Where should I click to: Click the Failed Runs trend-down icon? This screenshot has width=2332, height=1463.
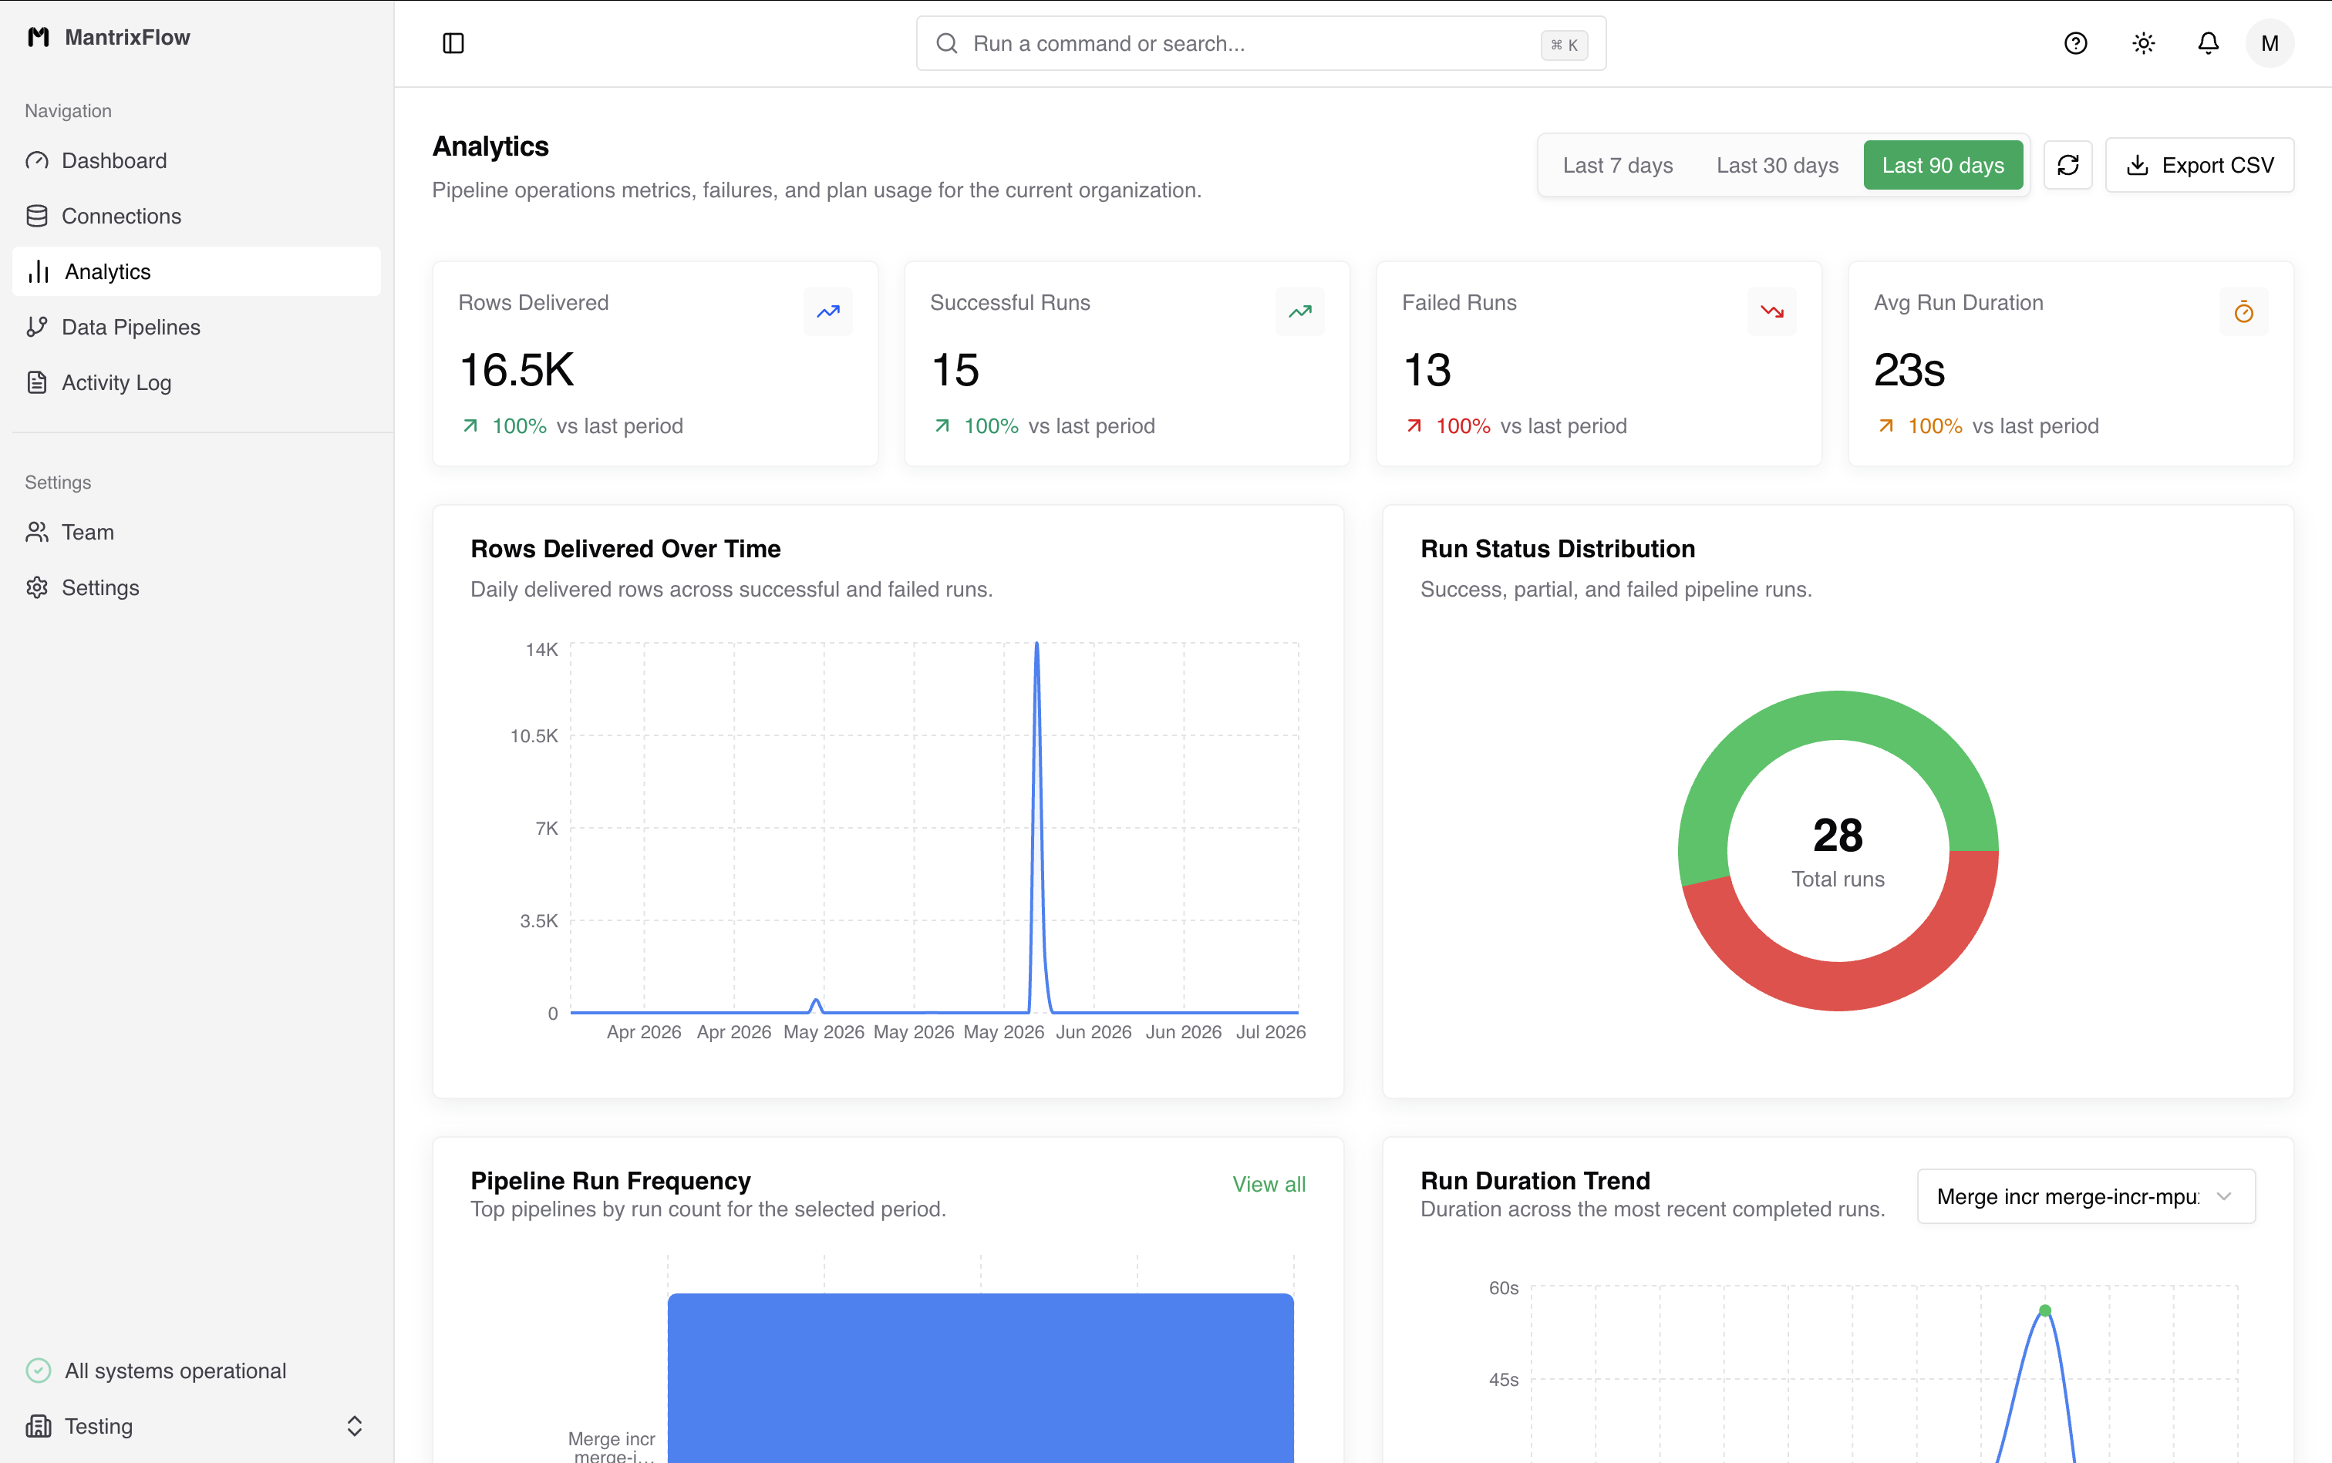1772,311
